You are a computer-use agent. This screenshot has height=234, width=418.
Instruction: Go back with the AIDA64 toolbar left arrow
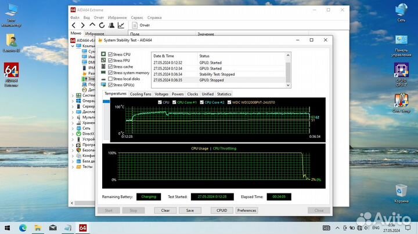(74, 25)
